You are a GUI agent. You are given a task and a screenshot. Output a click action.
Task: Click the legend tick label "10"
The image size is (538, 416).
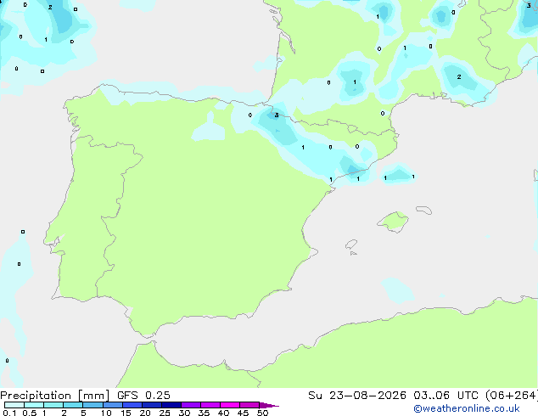point(106,413)
